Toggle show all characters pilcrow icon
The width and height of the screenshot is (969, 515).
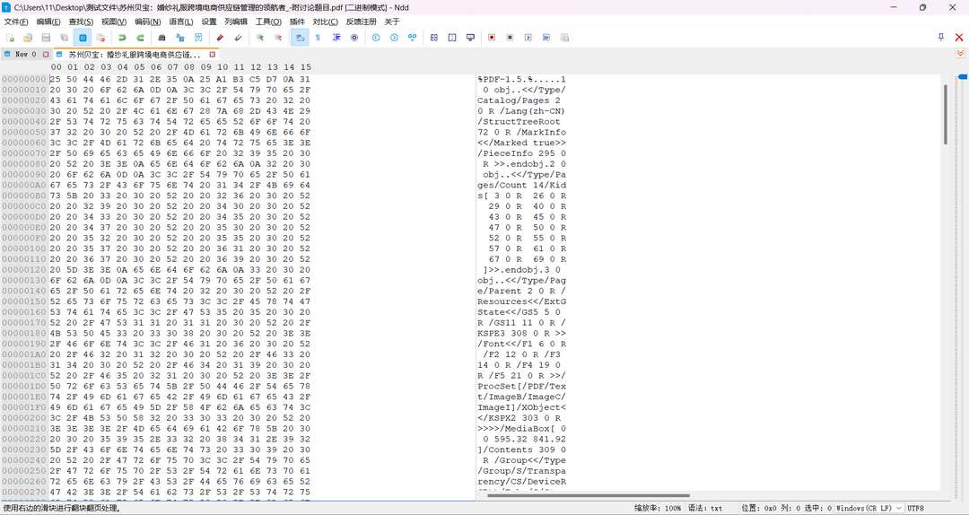click(318, 38)
